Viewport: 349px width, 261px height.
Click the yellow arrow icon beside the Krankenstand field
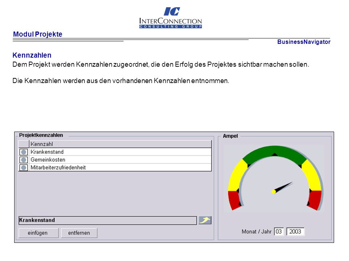pos(205,220)
